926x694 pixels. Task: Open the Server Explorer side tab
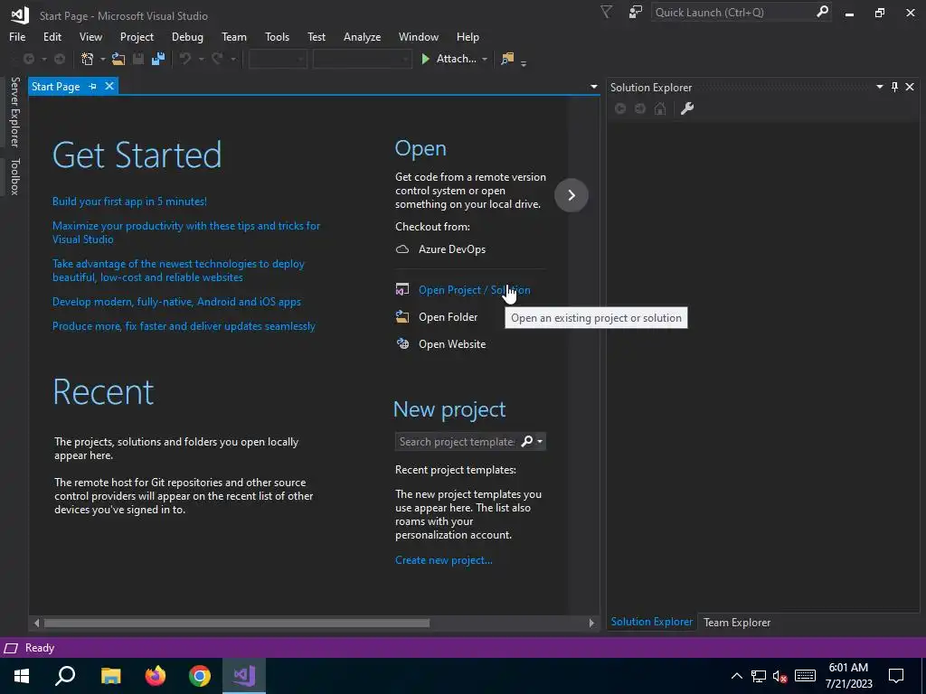point(14,111)
